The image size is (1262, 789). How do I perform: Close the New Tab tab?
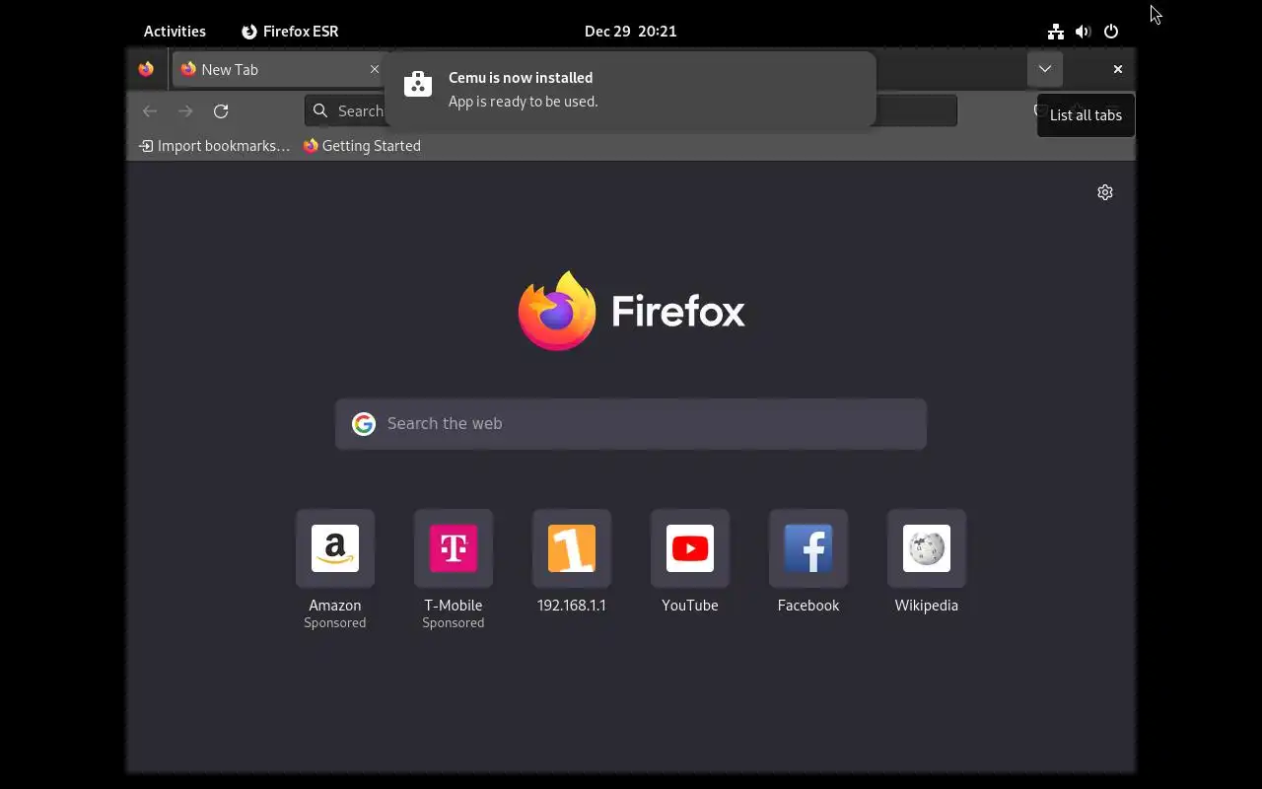click(x=375, y=69)
